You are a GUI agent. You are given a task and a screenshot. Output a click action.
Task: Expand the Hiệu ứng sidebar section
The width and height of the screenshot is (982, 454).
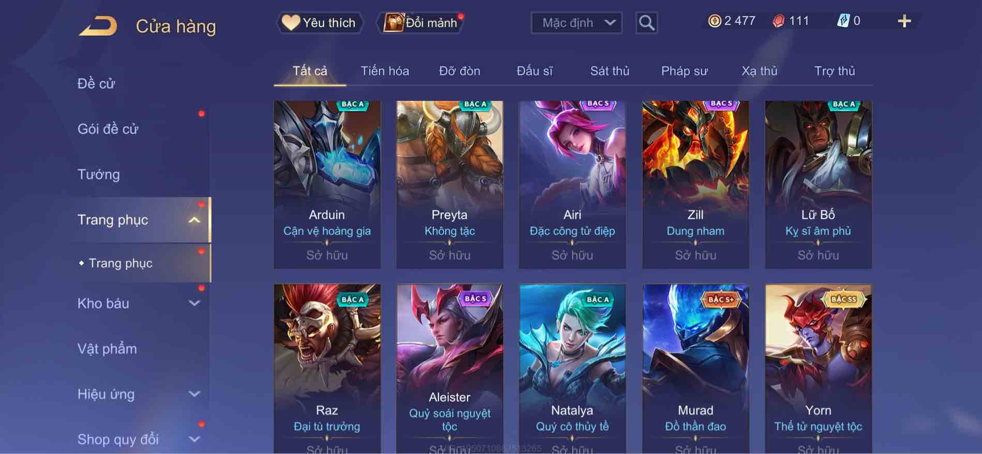click(x=194, y=395)
